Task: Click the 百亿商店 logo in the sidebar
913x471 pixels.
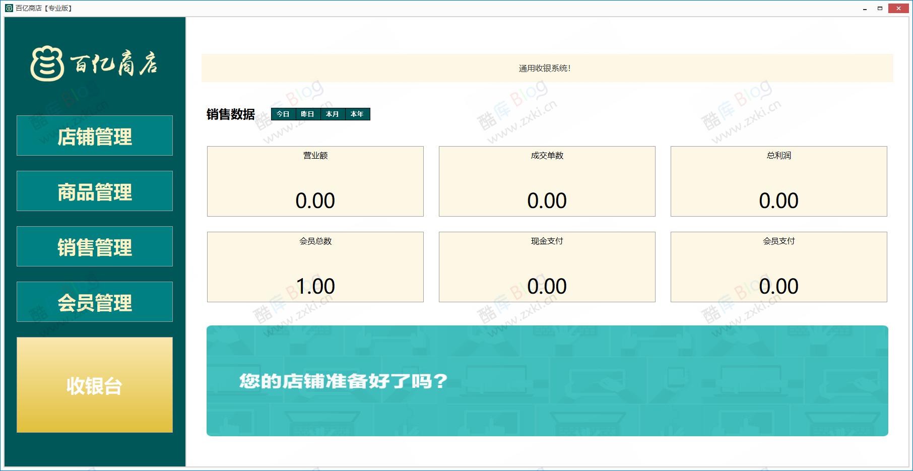Action: click(95, 64)
